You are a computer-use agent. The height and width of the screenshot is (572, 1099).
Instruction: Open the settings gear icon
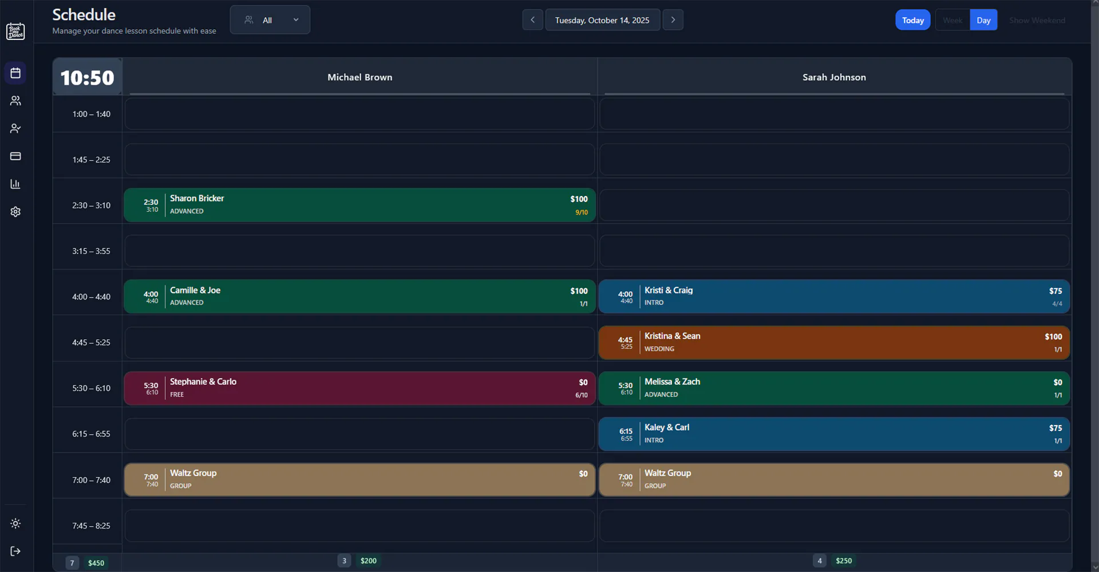[15, 212]
